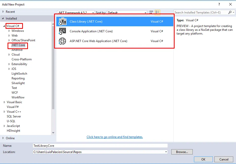The height and width of the screenshot is (164, 236).
Task: Select Console Application (.NET Core) template name
Action: coord(91,31)
